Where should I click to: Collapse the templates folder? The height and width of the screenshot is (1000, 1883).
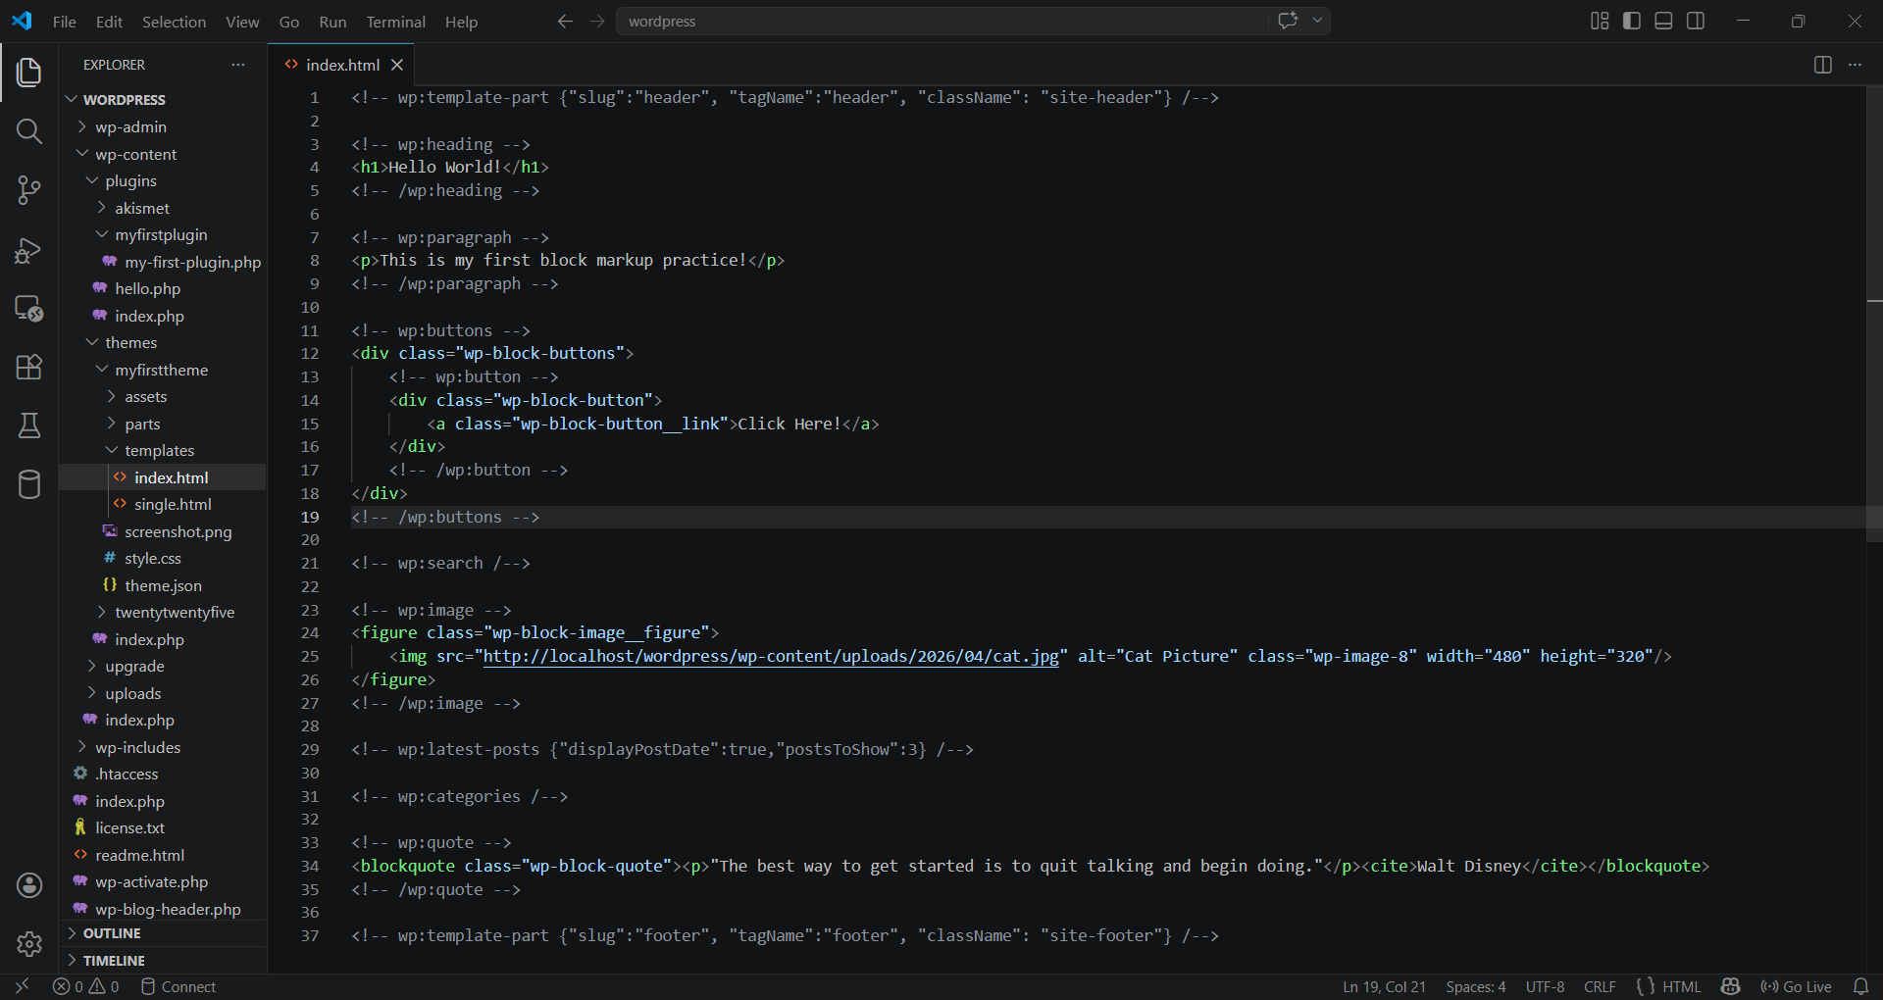coord(159,451)
